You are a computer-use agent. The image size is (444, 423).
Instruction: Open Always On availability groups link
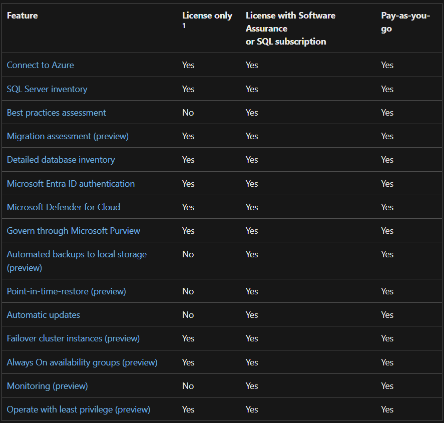coord(82,362)
